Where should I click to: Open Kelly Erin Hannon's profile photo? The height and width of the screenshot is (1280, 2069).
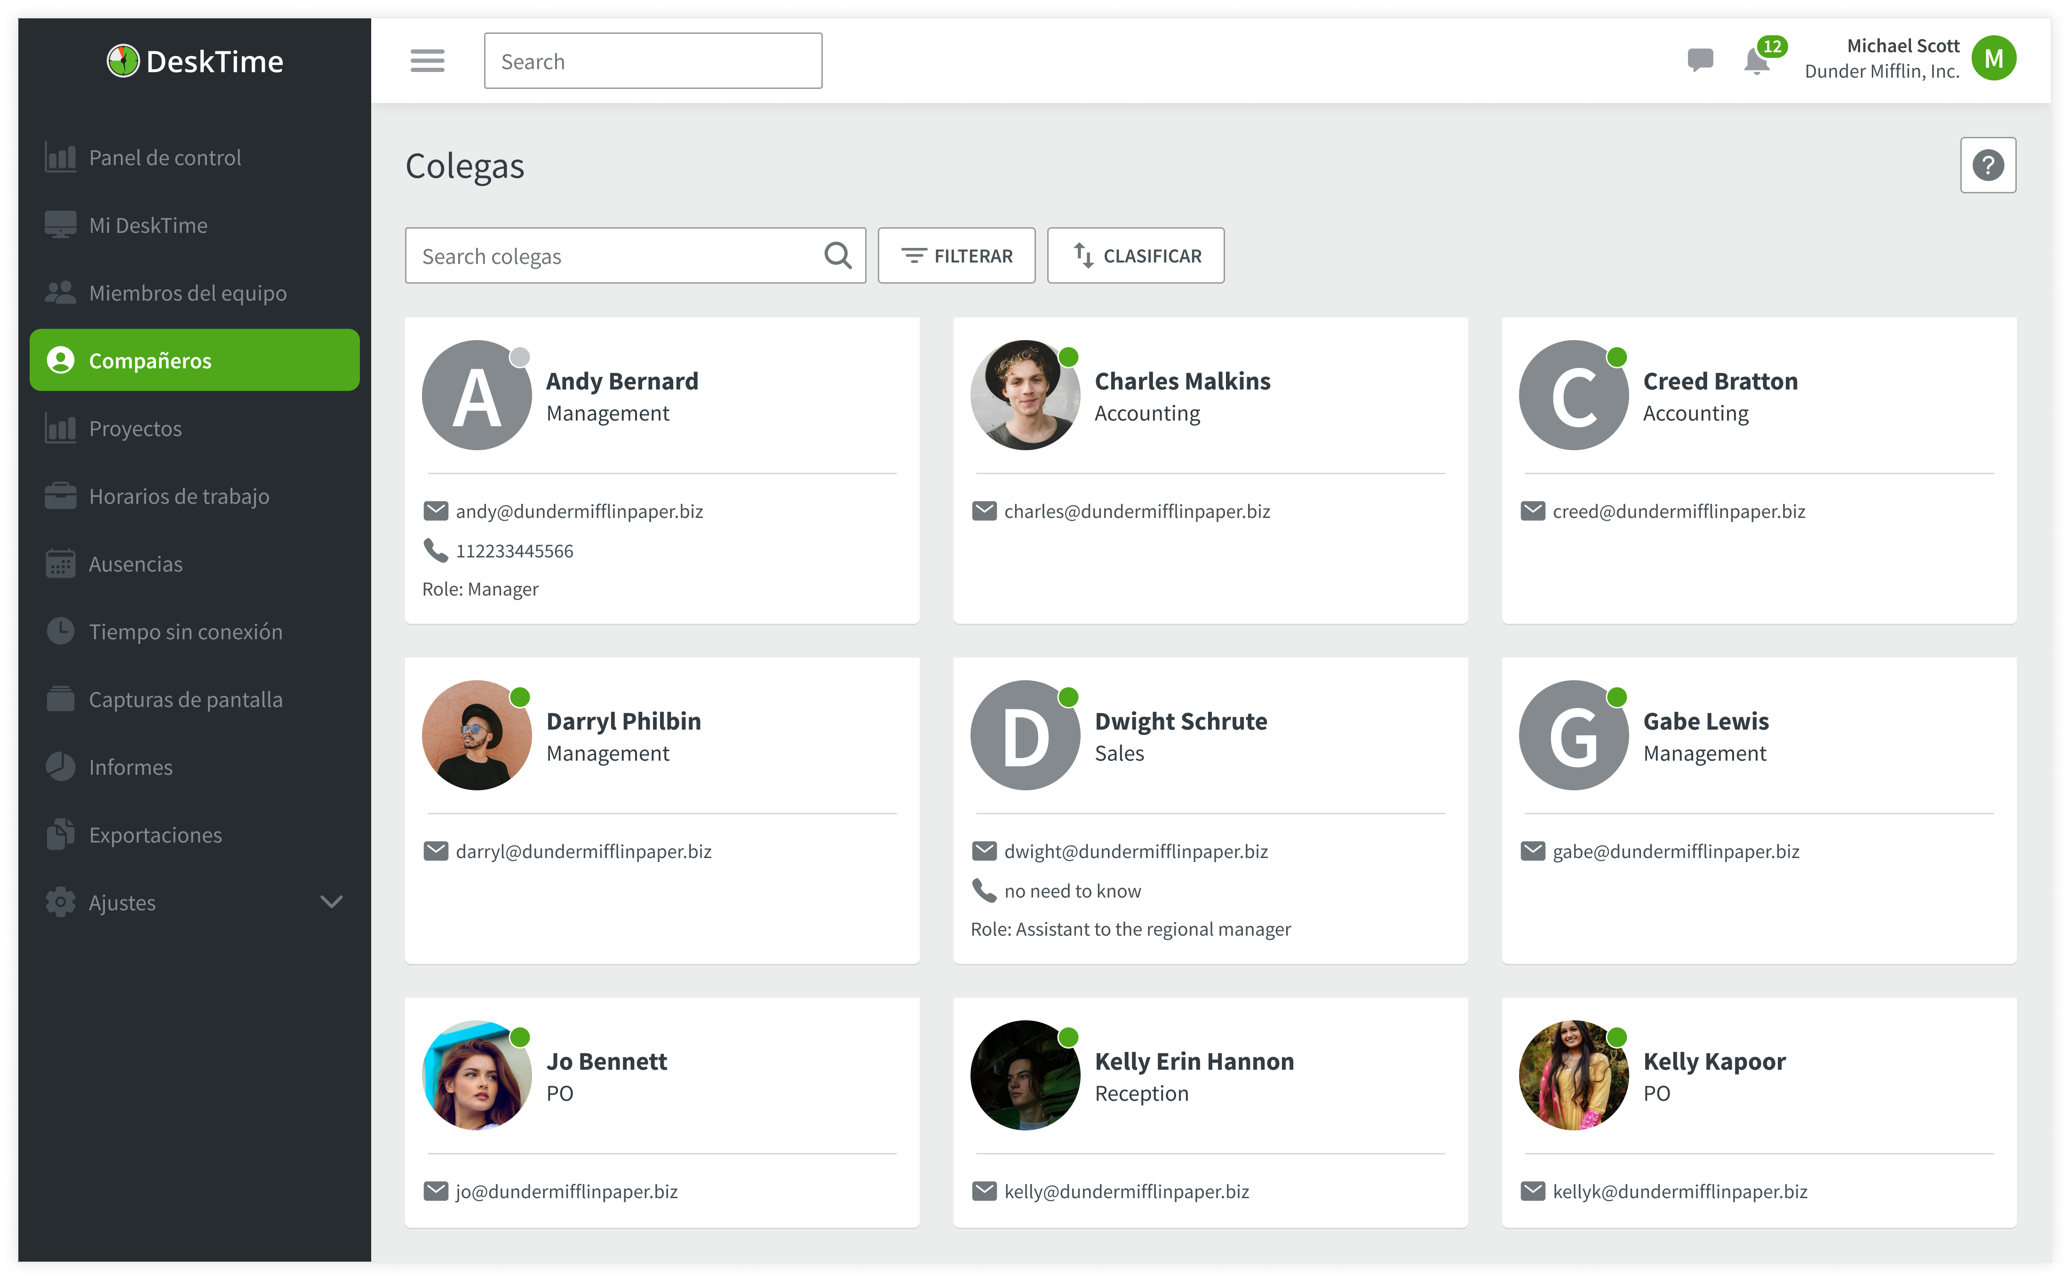[1024, 1075]
